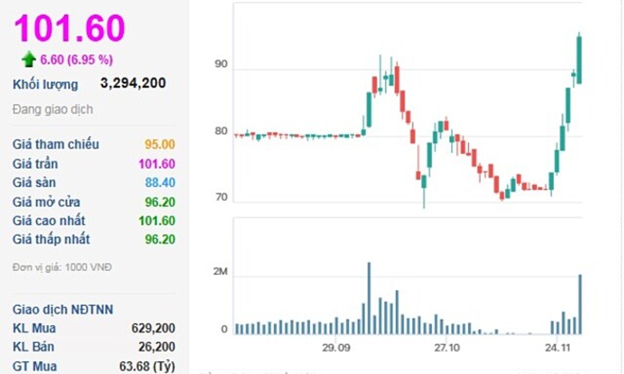This screenshot has height=374, width=624.
Task: Select the Giá tham chiếu row label
Action: click(56, 144)
